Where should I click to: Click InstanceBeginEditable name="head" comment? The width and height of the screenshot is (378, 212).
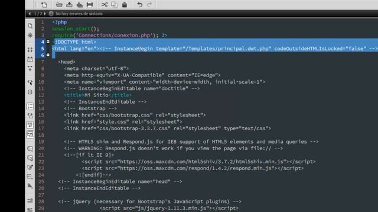120,182
